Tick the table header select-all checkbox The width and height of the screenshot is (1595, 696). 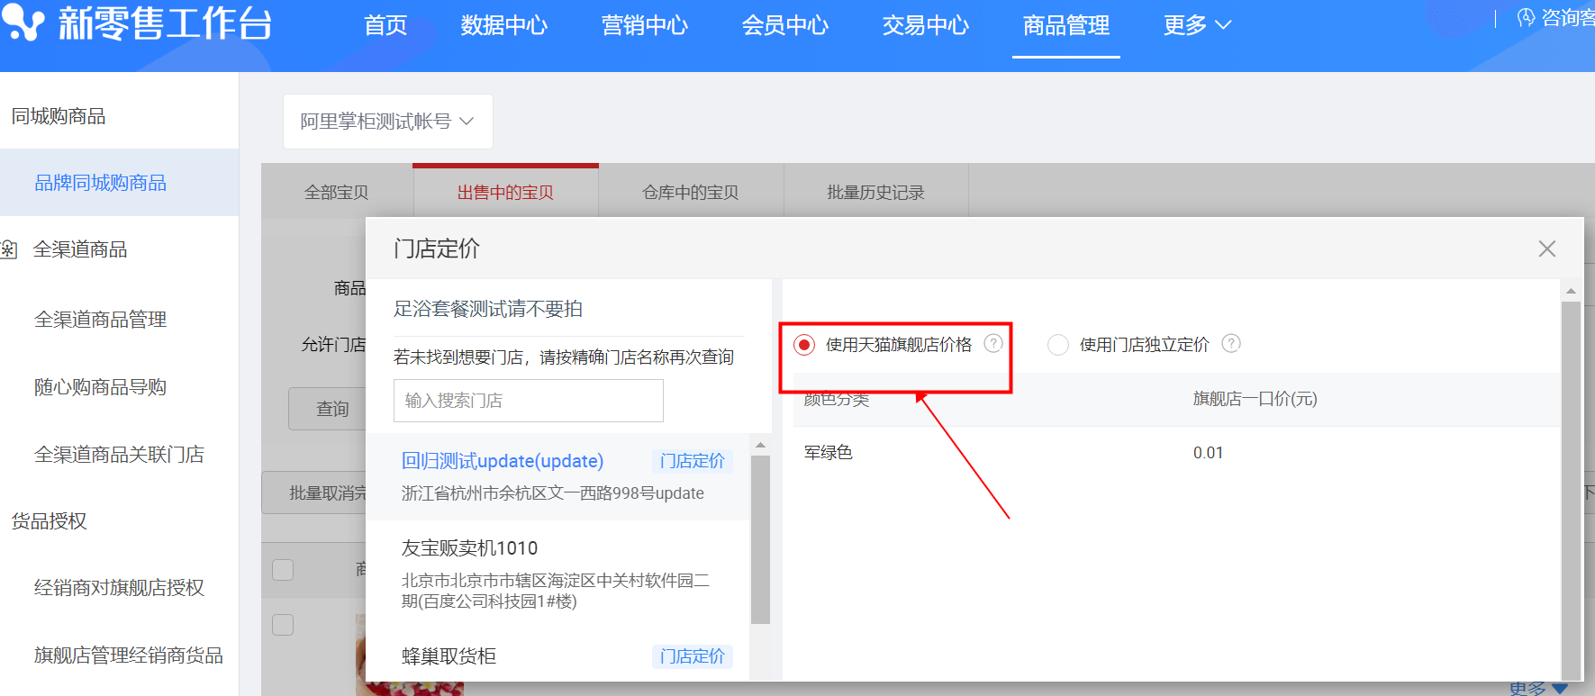click(x=283, y=570)
